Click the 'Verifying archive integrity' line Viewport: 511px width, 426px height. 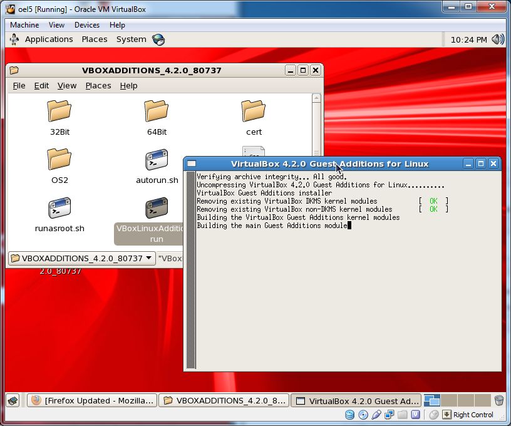[x=272, y=177]
